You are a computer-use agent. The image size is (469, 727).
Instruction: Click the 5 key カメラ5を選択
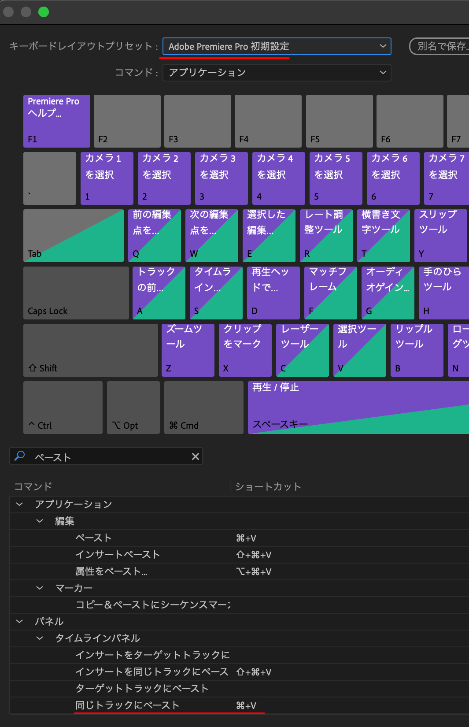click(x=336, y=178)
